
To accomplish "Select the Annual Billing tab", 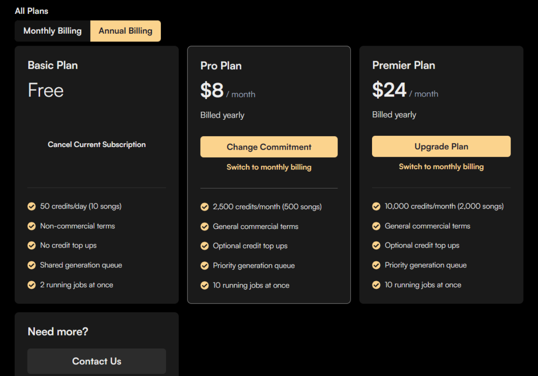I will click(x=126, y=31).
